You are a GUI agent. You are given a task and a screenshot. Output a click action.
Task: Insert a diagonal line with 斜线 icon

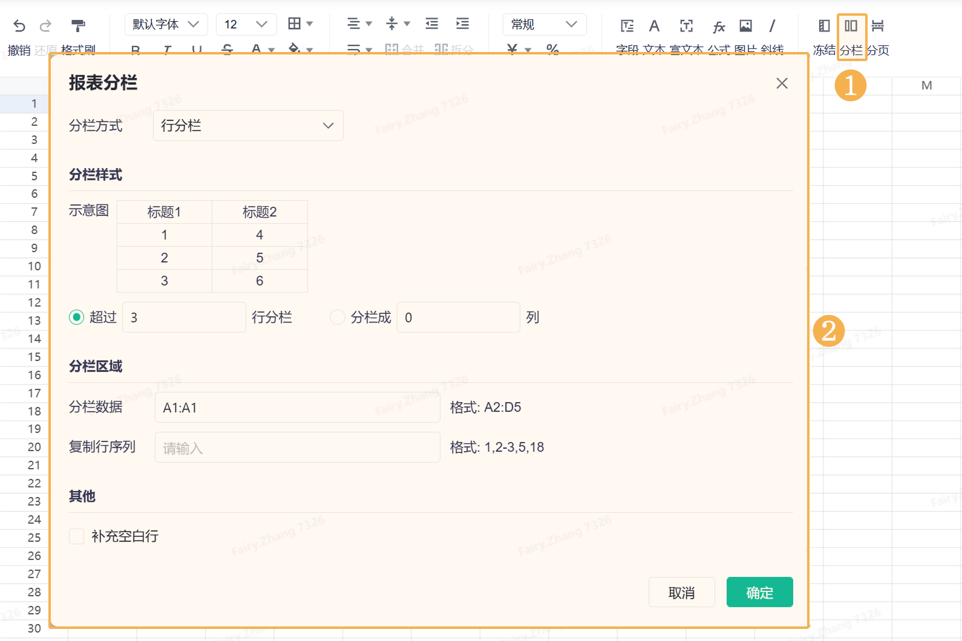coord(772,26)
